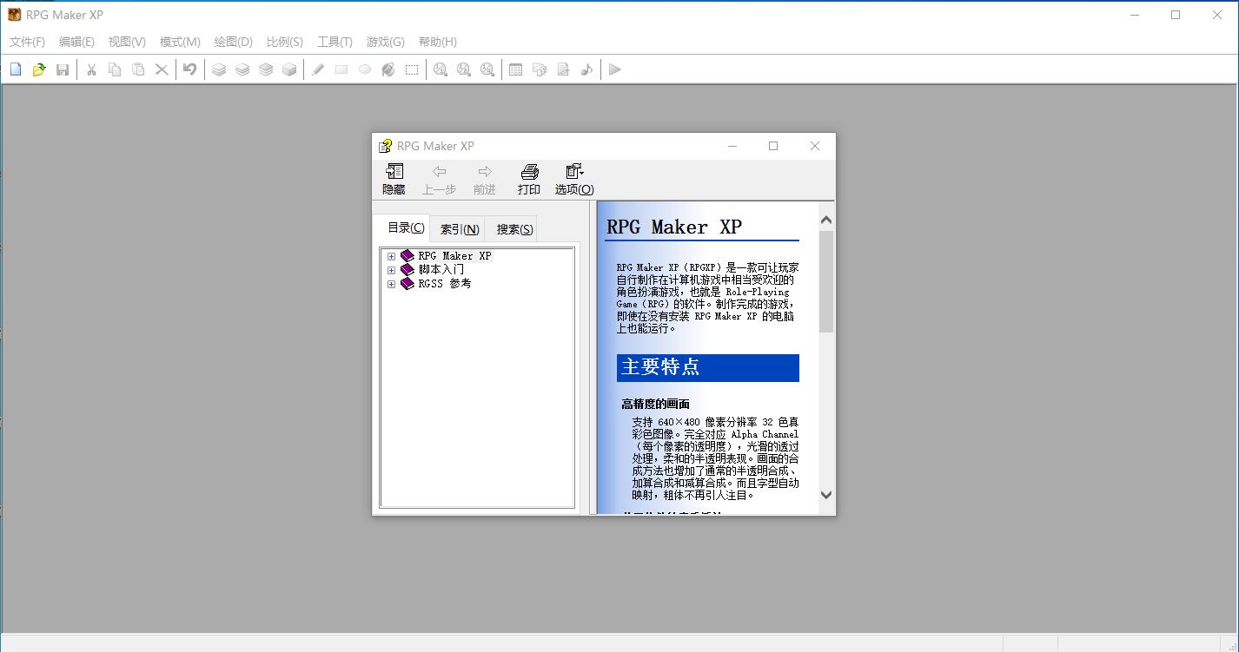This screenshot has height=652, width=1239.
Task: Open the 绘图(D) menu
Action: click(233, 42)
